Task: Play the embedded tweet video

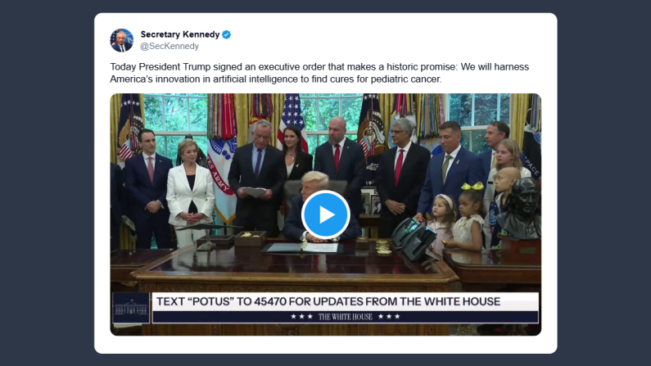Action: pyautogui.click(x=326, y=215)
